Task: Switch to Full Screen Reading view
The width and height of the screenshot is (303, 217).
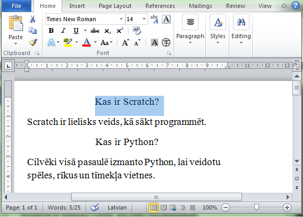Action: pos(163,207)
